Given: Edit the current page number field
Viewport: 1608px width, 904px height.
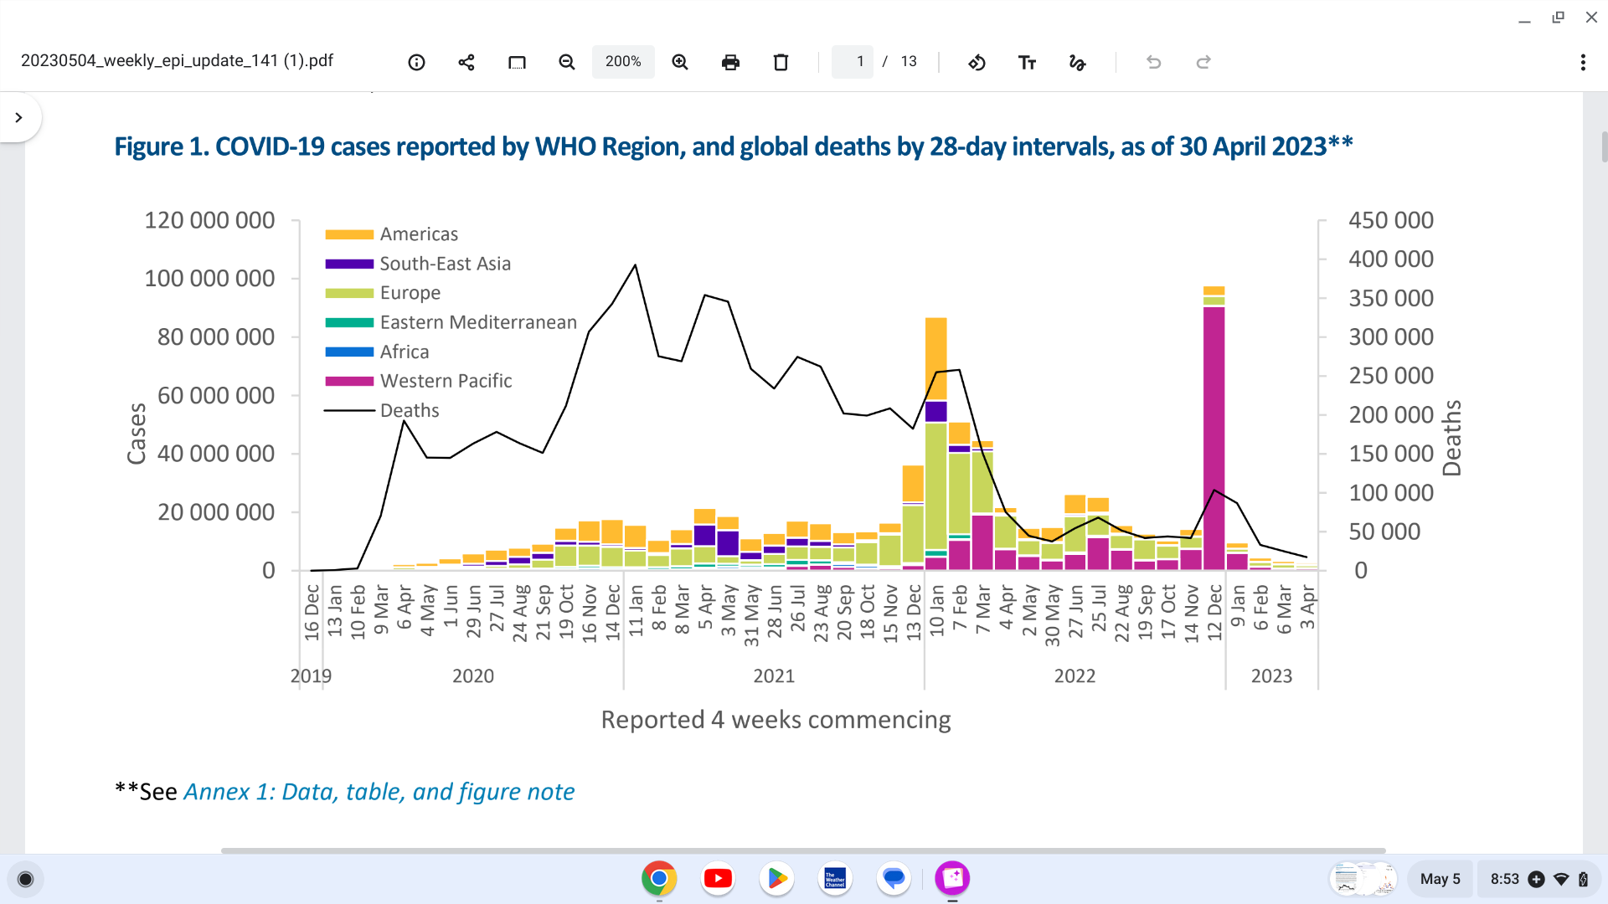Looking at the screenshot, I should (x=853, y=62).
